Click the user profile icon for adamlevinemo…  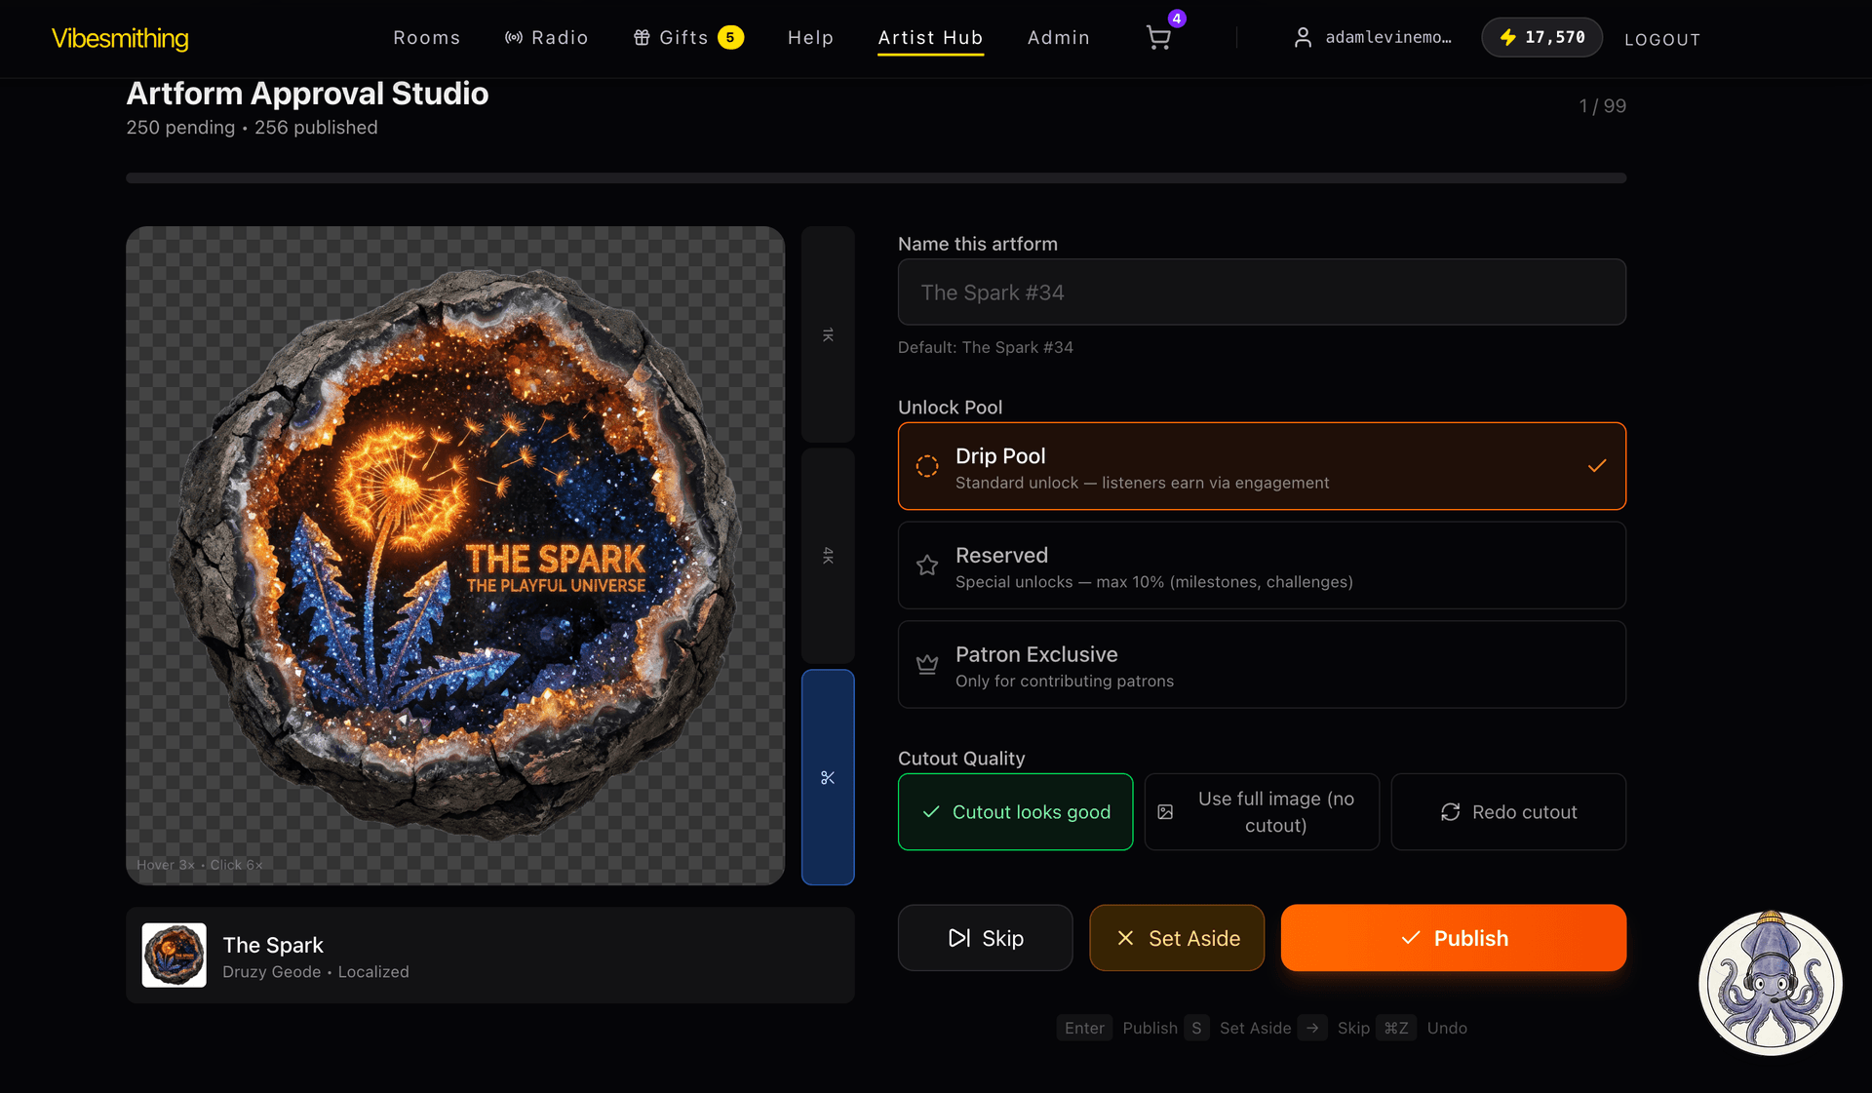(1303, 37)
